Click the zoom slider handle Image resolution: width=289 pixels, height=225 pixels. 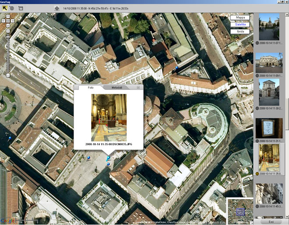point(8,37)
